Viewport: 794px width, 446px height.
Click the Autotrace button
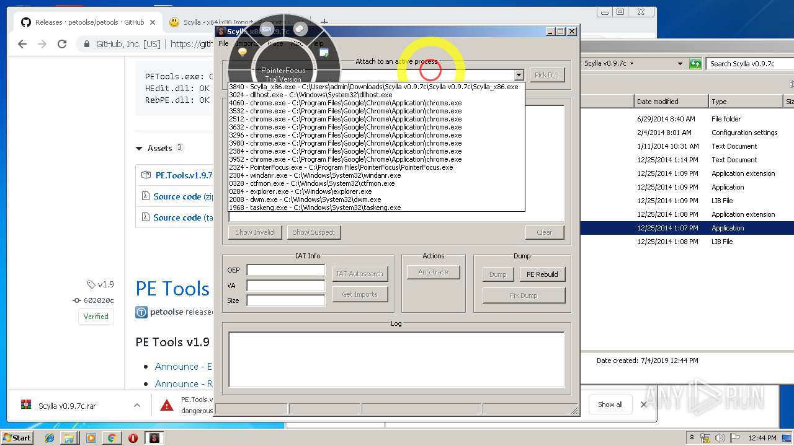click(433, 272)
